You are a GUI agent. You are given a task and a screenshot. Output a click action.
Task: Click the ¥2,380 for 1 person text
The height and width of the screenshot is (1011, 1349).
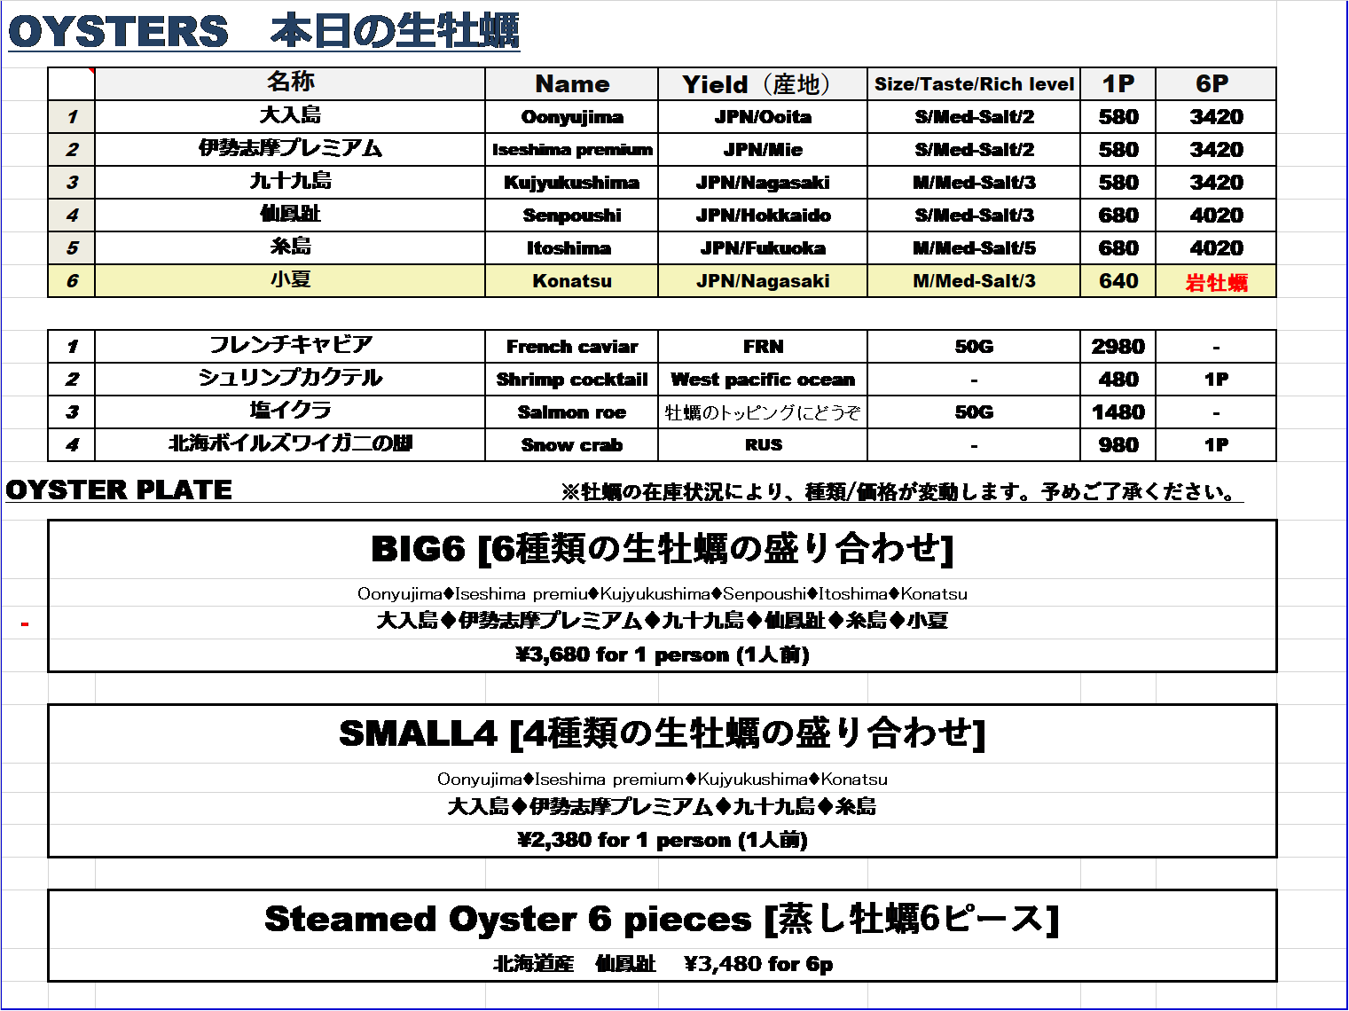pyautogui.click(x=663, y=840)
